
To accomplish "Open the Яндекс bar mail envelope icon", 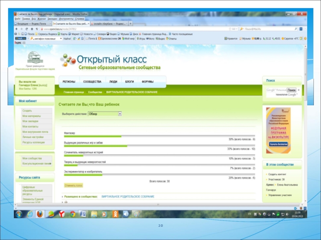I will (x=24, y=43).
